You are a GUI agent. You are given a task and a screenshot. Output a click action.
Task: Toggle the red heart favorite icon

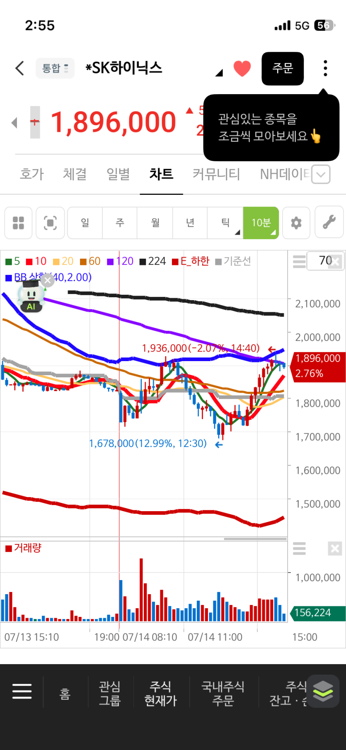click(242, 68)
